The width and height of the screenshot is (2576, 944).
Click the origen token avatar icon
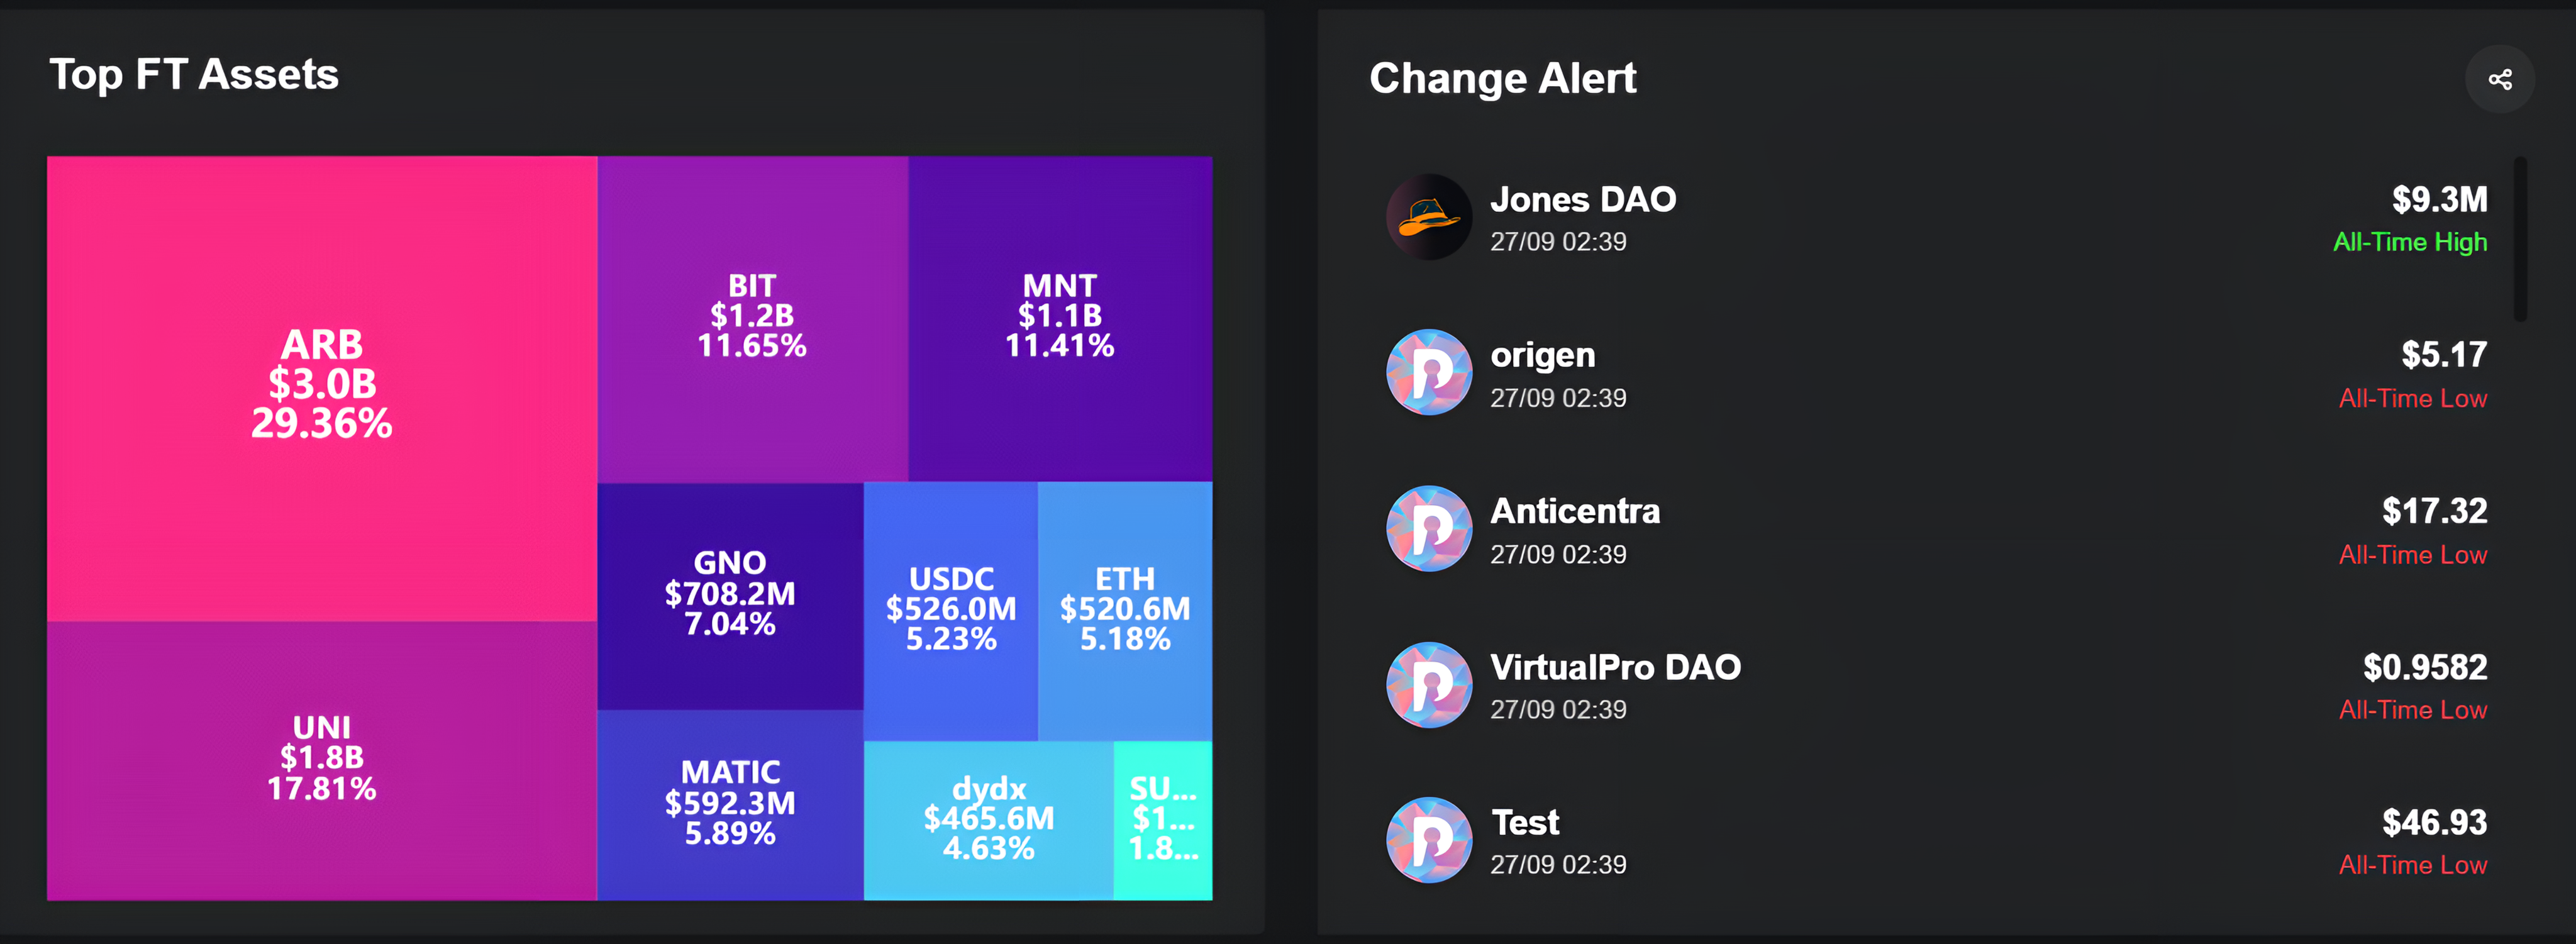(1428, 372)
